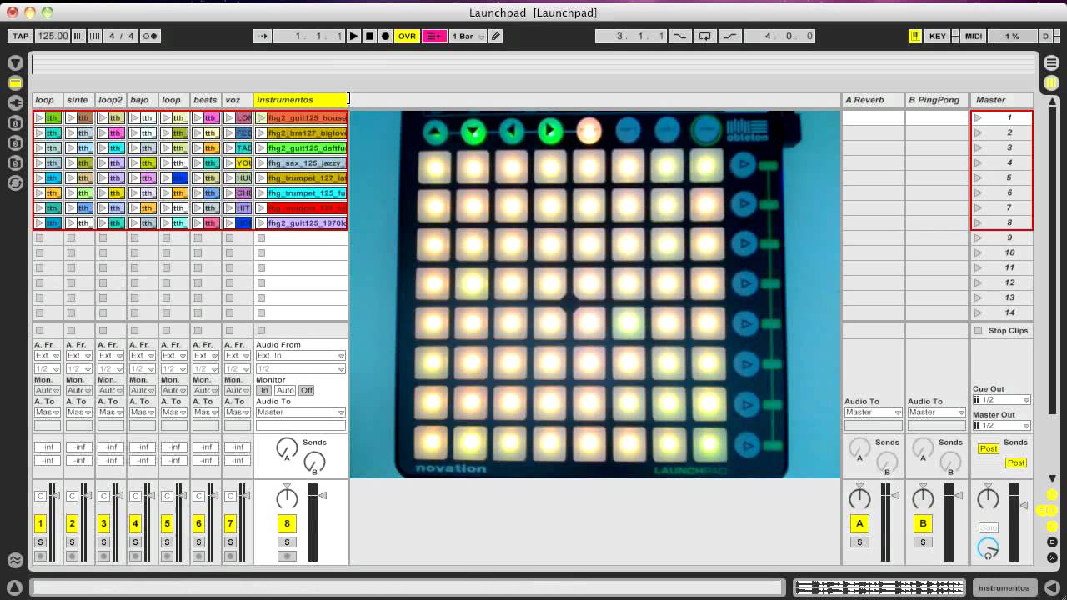
Task: Click the Follow button in transport
Action: tap(263, 36)
